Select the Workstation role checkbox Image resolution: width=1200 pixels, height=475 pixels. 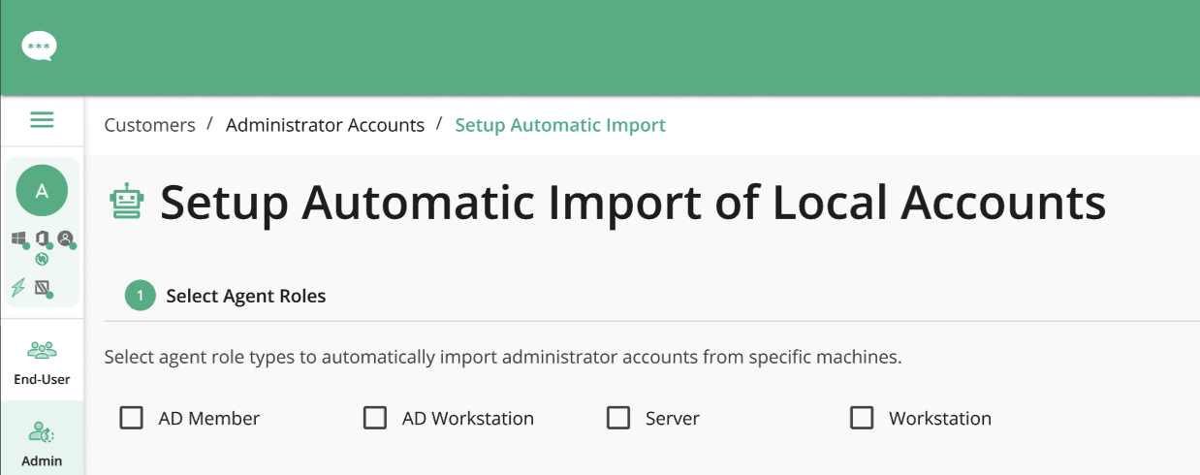coord(861,418)
